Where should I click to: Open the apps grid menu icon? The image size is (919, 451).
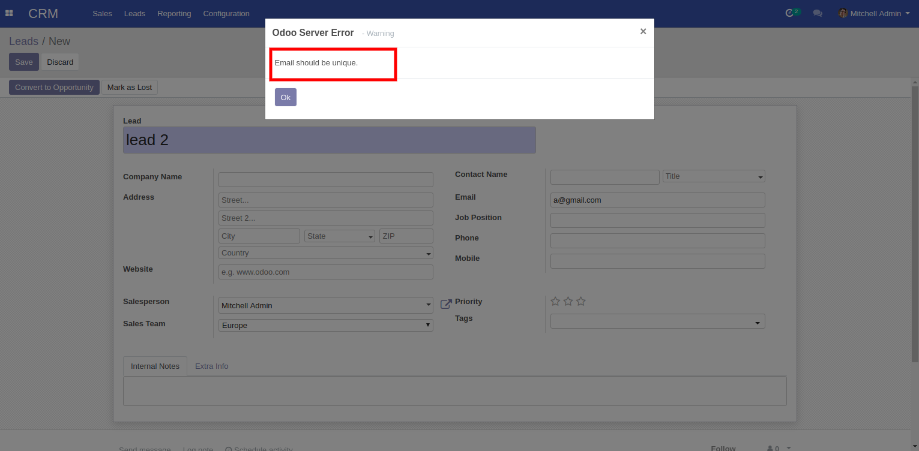[9, 13]
